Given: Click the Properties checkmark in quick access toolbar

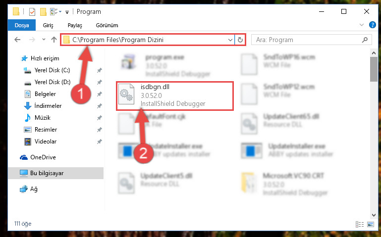Looking at the screenshot, I should (32, 12).
